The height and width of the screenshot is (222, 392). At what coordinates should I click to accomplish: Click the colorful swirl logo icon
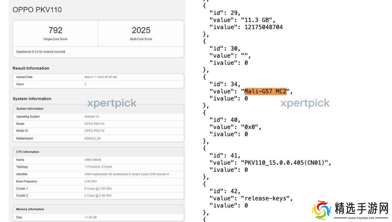coord(322,210)
